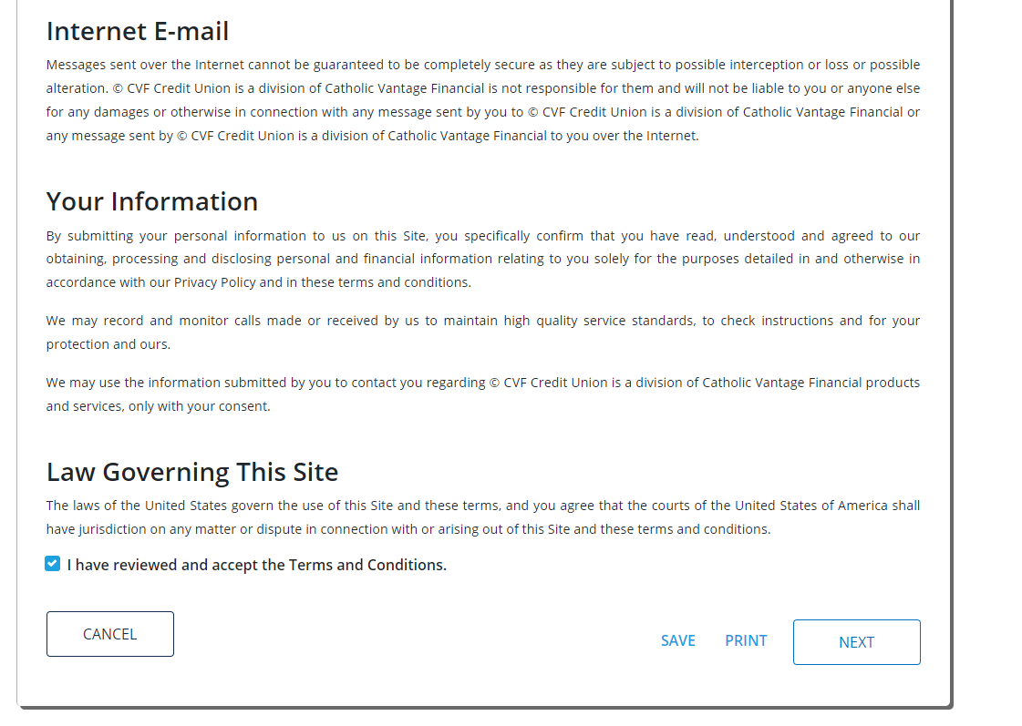
Task: Click the CANCEL button
Action: 110,633
